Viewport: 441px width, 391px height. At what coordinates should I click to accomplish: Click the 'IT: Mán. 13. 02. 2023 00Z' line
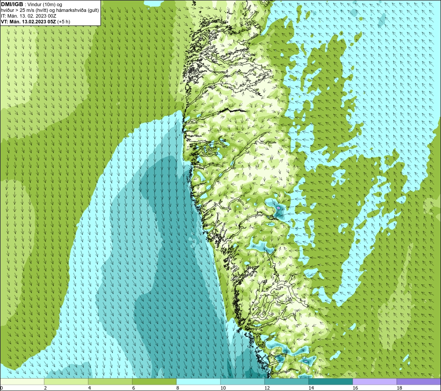coord(28,16)
